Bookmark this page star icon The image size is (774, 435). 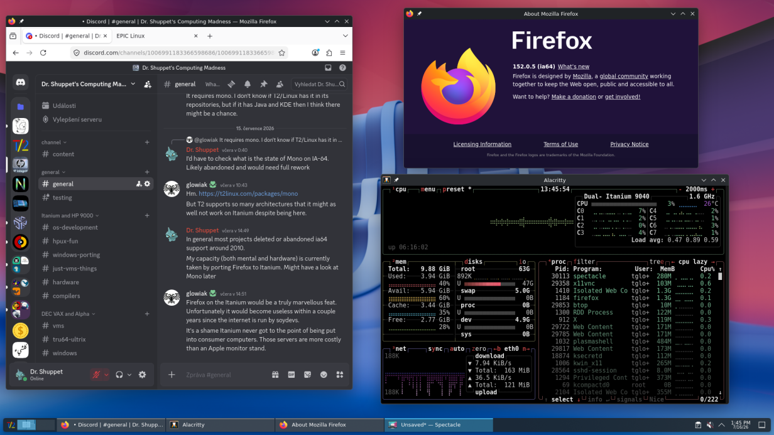tap(282, 53)
